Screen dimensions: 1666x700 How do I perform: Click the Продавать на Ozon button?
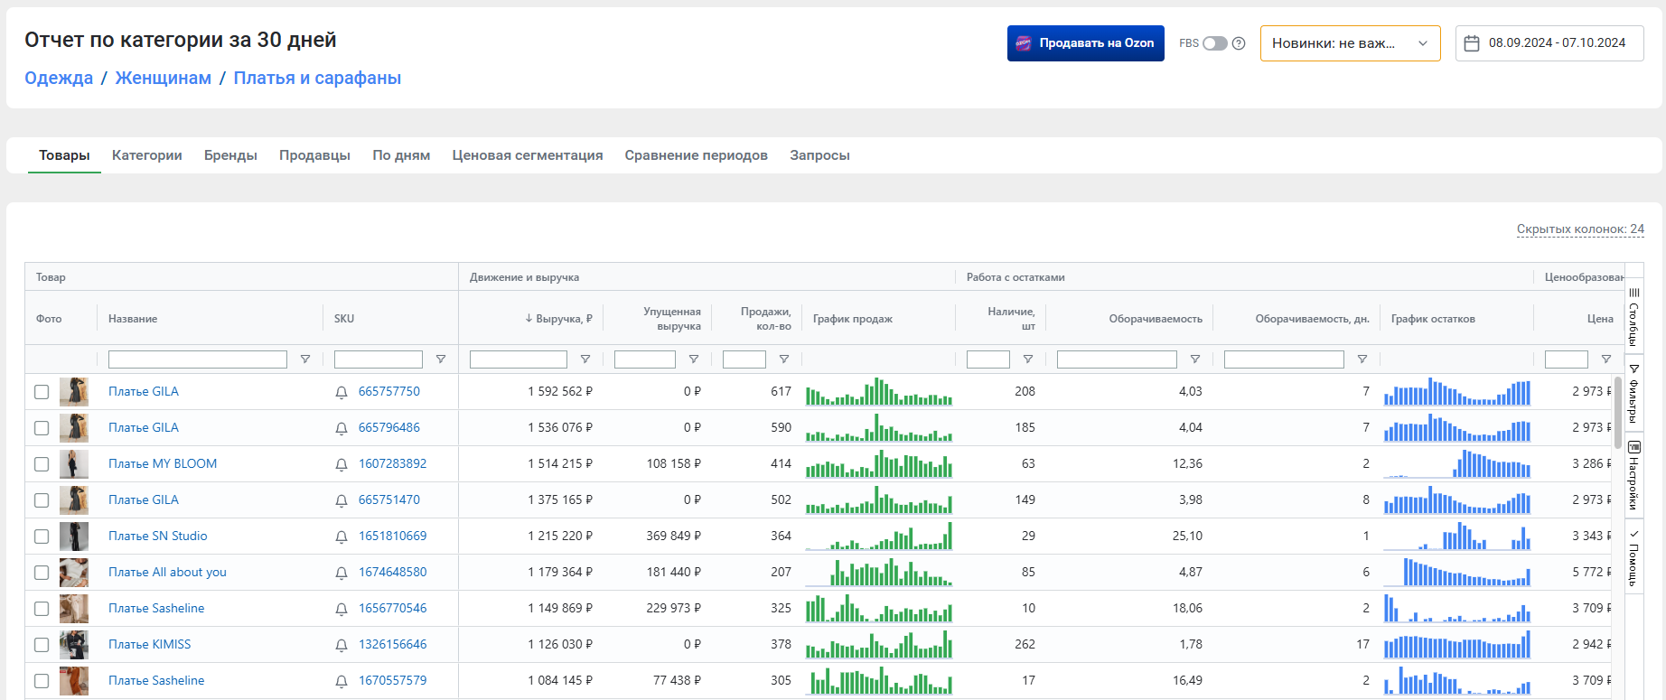1085,43
